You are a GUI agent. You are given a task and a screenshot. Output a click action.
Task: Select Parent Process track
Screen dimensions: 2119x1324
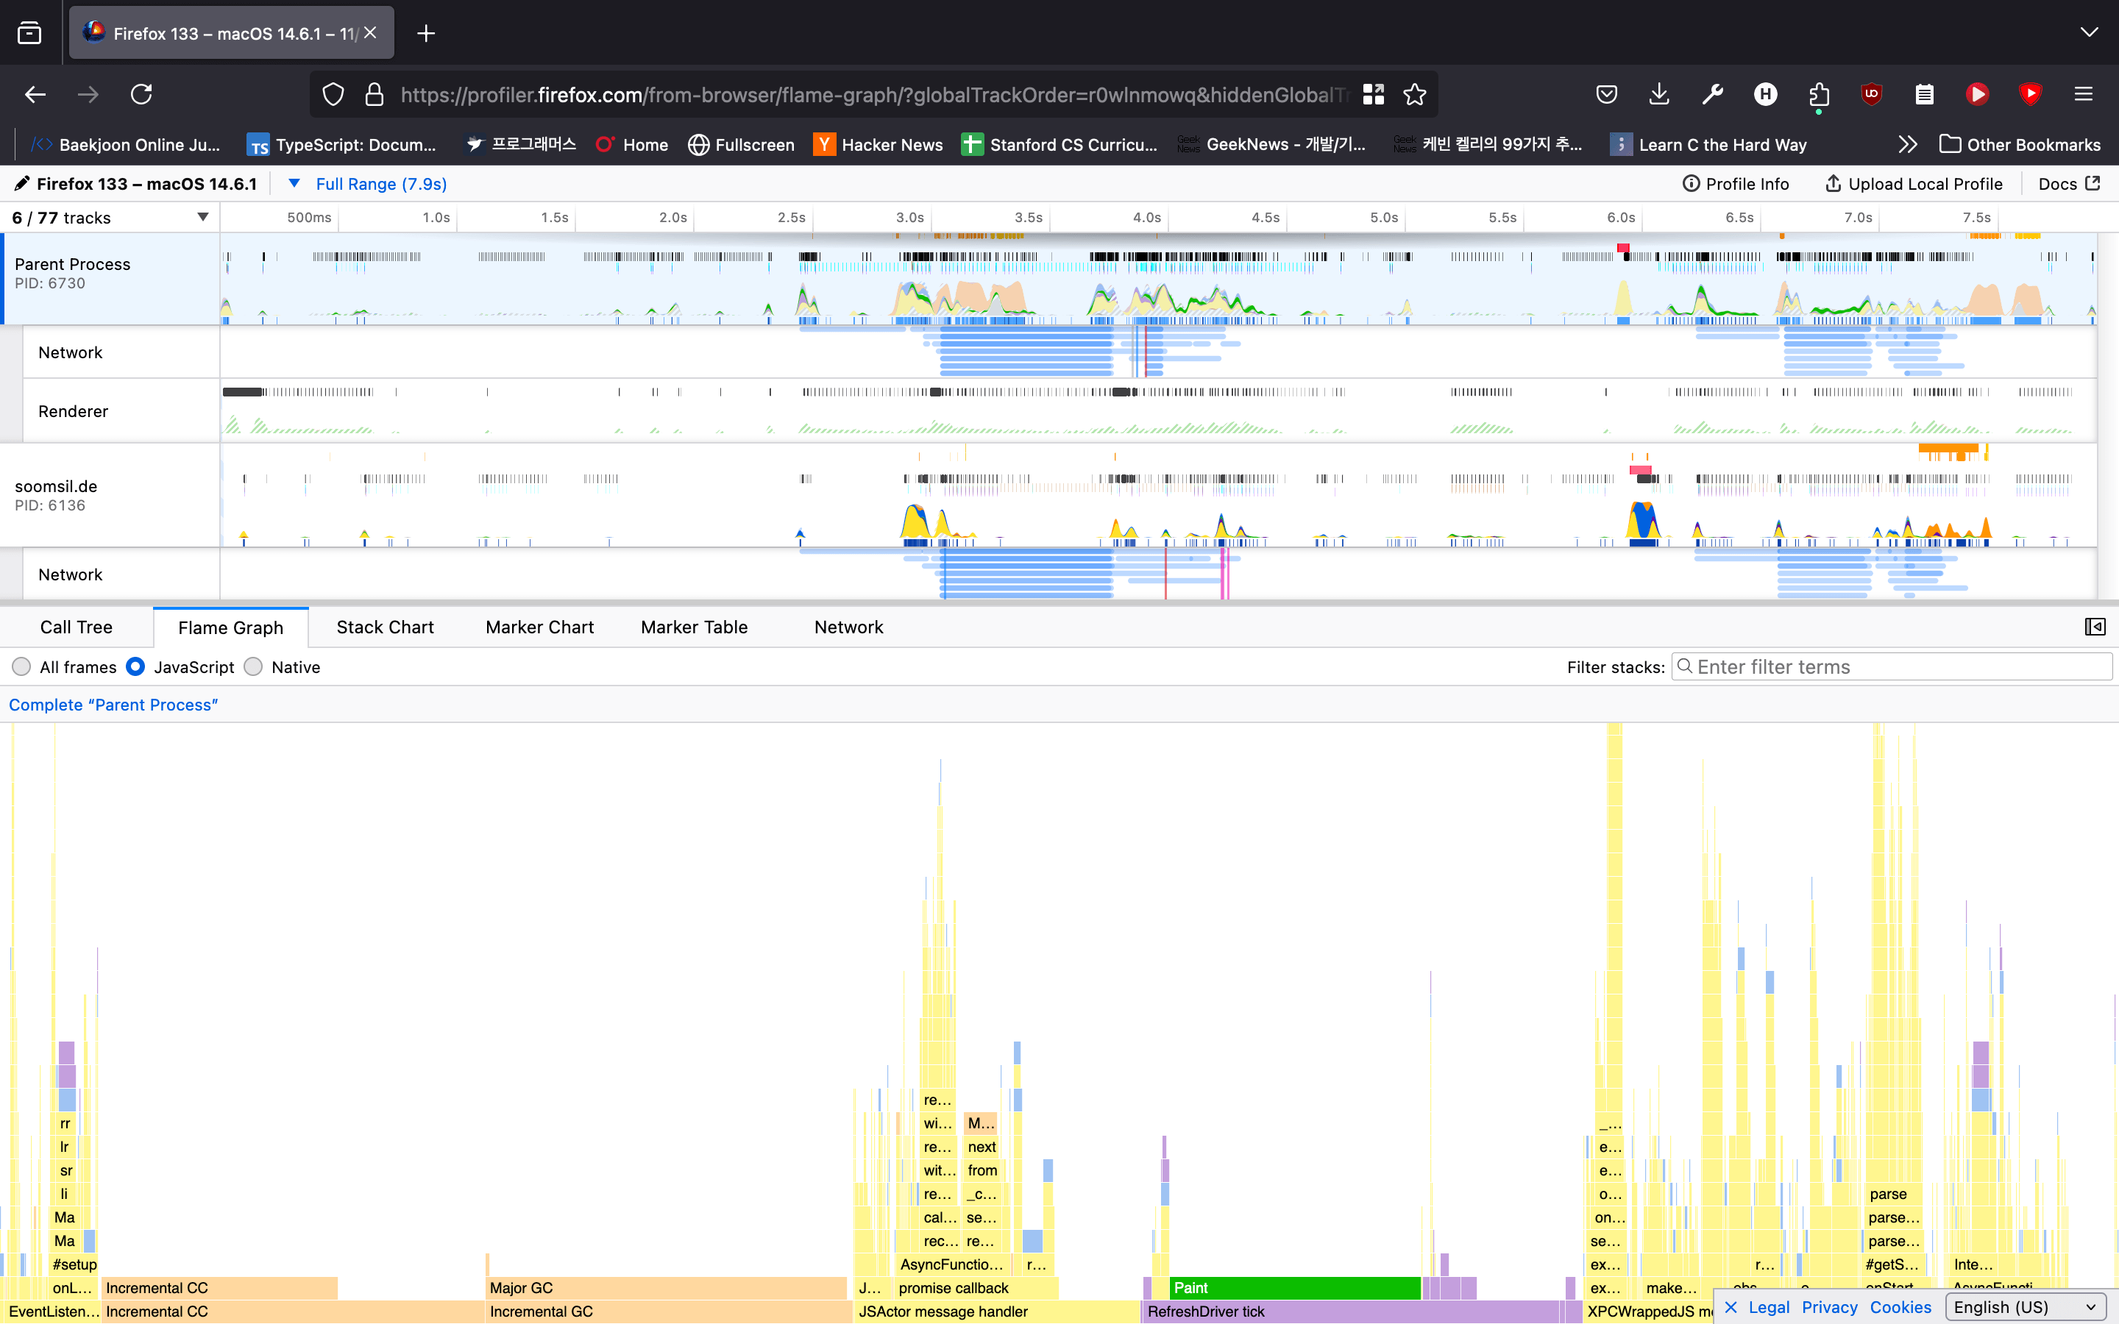point(111,279)
